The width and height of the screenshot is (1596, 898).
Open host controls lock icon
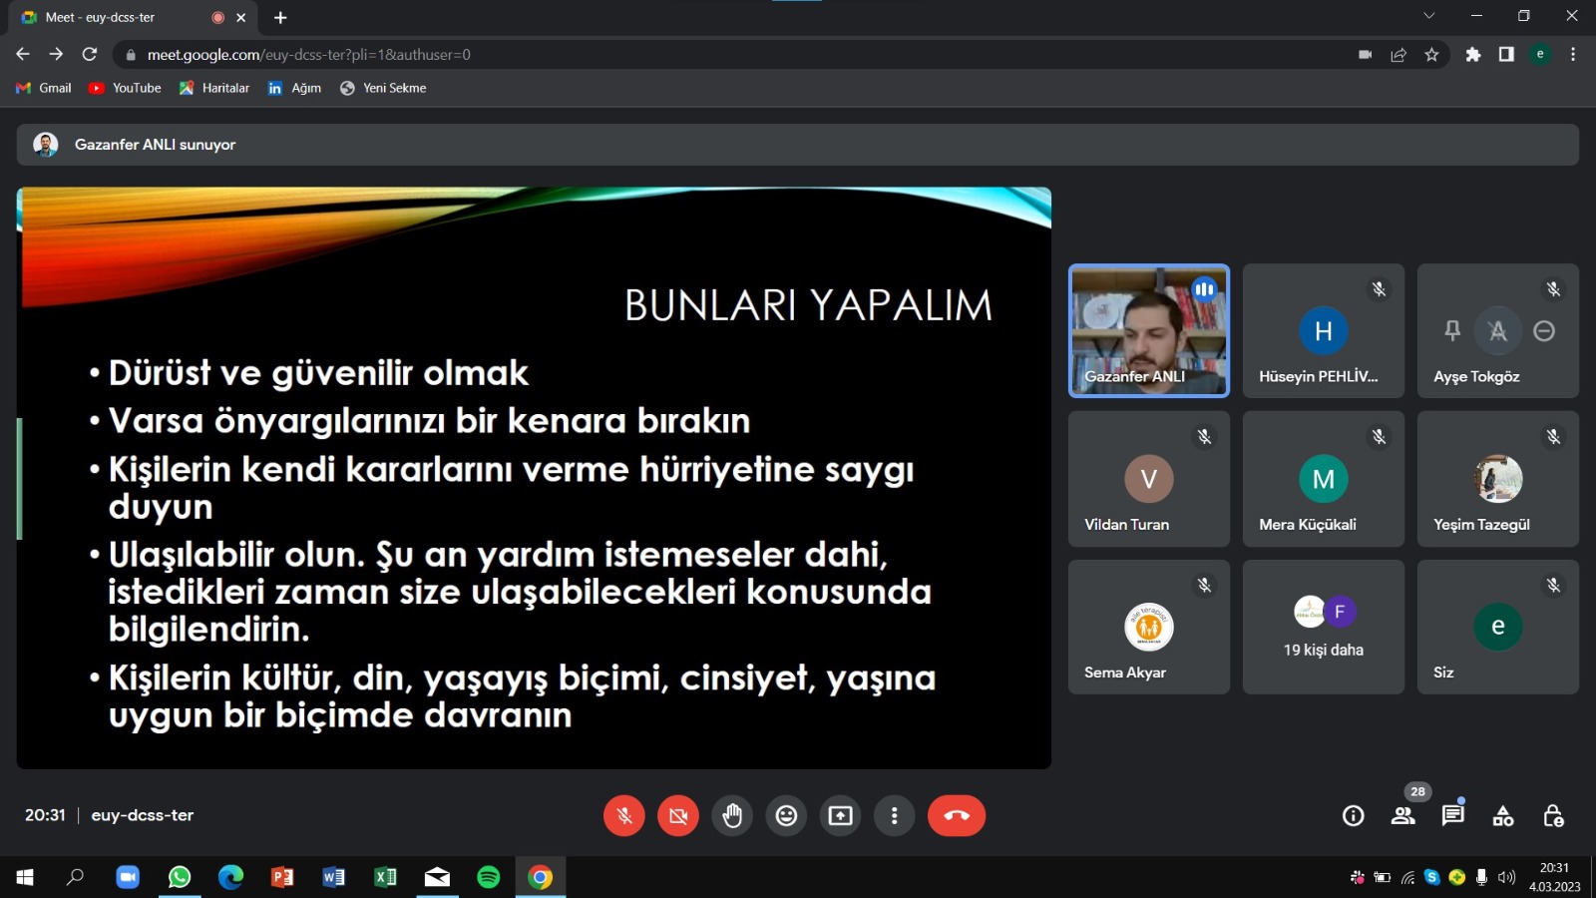[1552, 816]
